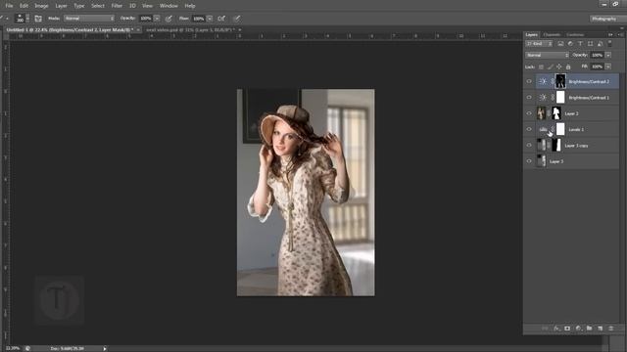The width and height of the screenshot is (627, 352).
Task: Hide Brightness/Contrast 2 layer
Action: [x=529, y=81]
